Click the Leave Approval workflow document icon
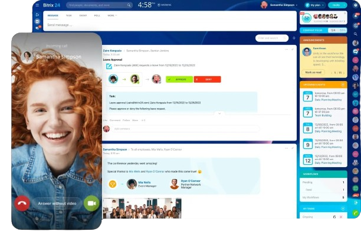This screenshot has width=361, height=241. tap(109, 66)
